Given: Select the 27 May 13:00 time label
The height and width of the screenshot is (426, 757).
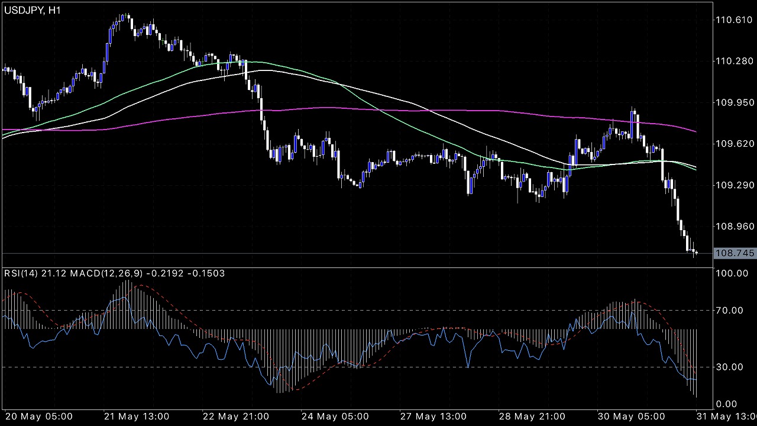Looking at the screenshot, I should pyautogui.click(x=435, y=416).
